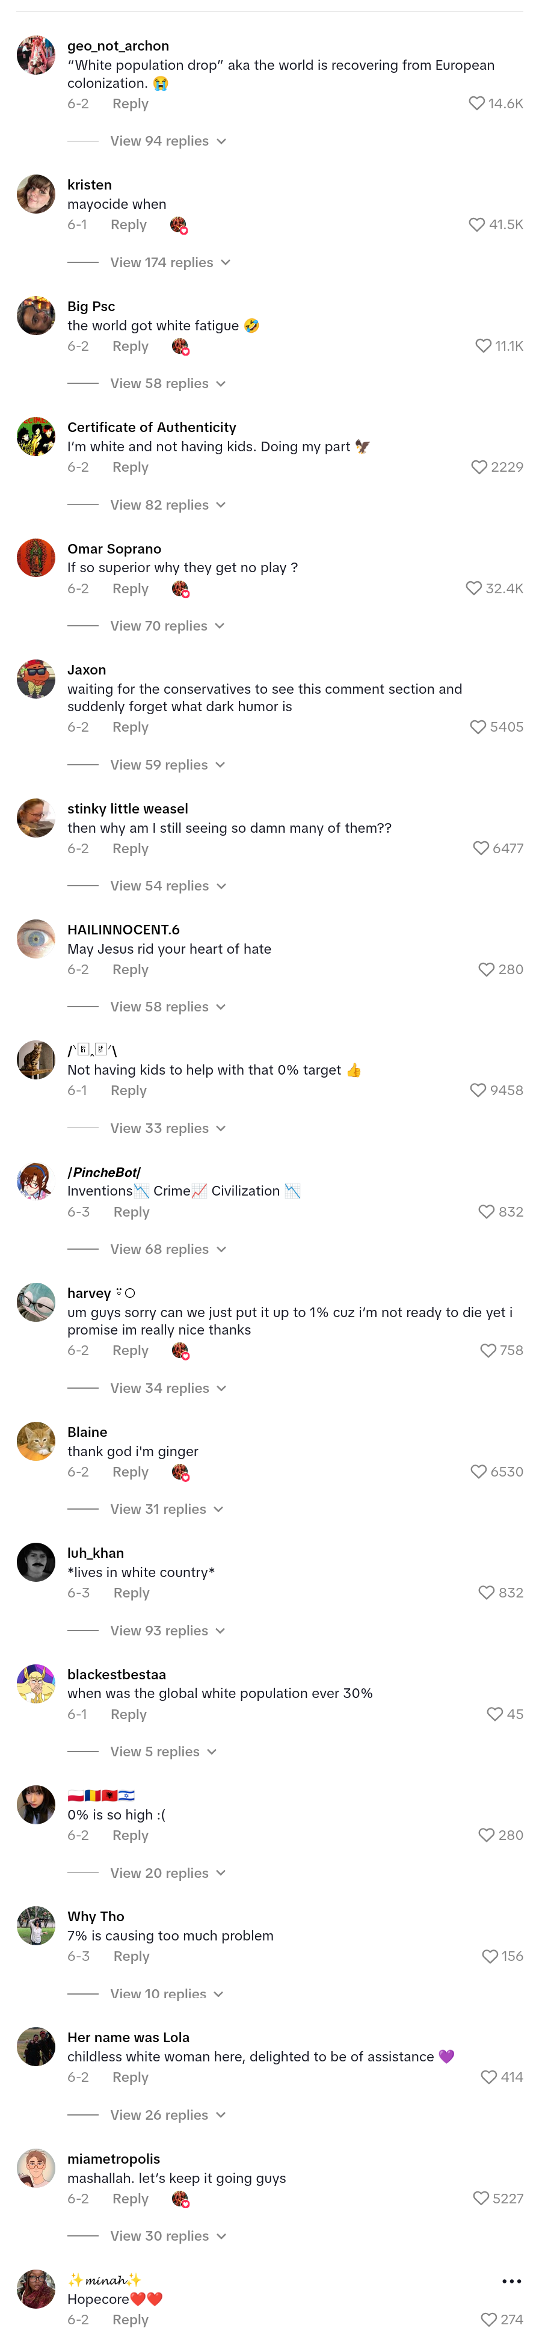The width and height of the screenshot is (545, 2352).
Task: Open harvey's profile avatar
Action: pos(37,1302)
